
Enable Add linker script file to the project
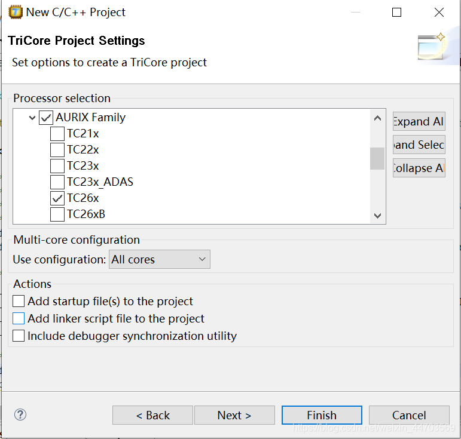coord(19,318)
